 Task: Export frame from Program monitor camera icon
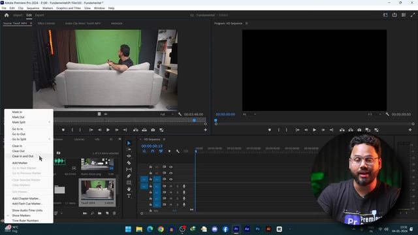(x=359, y=130)
